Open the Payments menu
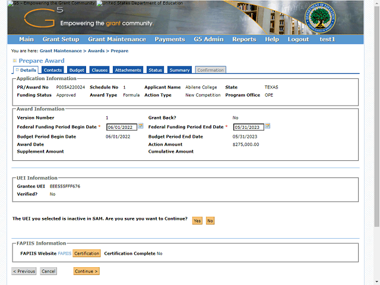The height and width of the screenshot is (285, 380). pos(169,39)
